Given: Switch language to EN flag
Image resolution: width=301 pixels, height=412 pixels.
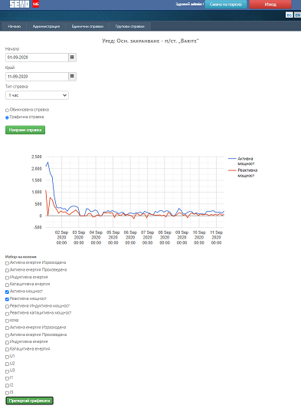Looking at the screenshot, I should pyautogui.click(x=297, y=15).
